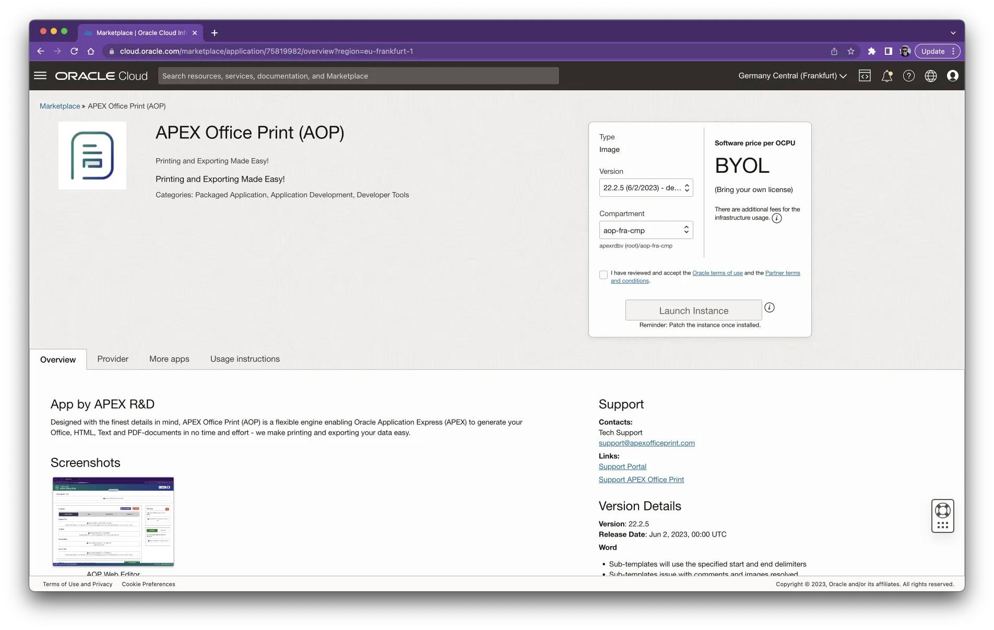This screenshot has height=630, width=994.
Task: Click the Oracle Cloud search resources field
Action: (358, 76)
